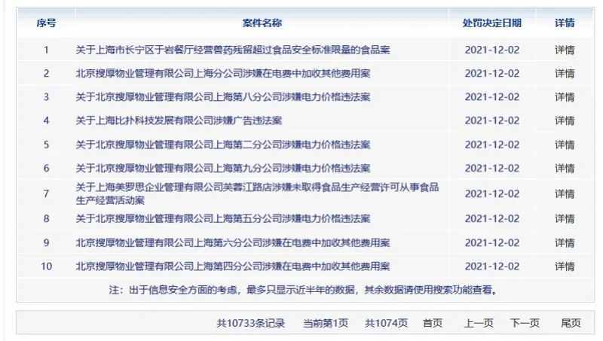Open 详情 for case number 2

click(564, 73)
